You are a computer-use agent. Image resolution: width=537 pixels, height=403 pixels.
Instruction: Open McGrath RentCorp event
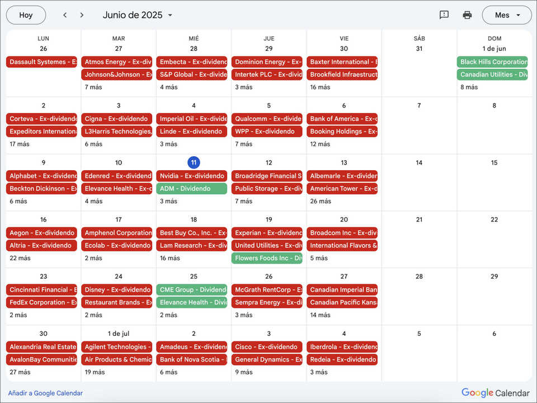267,289
